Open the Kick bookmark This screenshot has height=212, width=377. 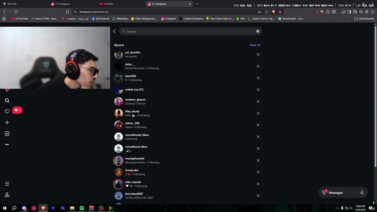240,19
